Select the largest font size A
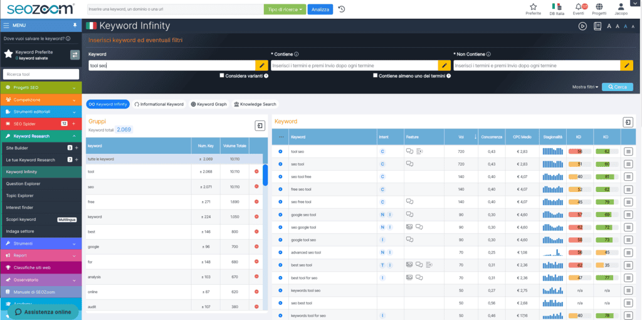The width and height of the screenshot is (642, 320). pyautogui.click(x=609, y=26)
